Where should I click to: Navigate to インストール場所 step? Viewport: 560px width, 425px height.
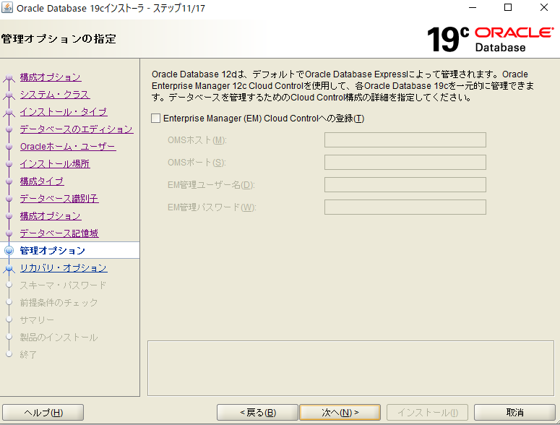[x=54, y=164]
